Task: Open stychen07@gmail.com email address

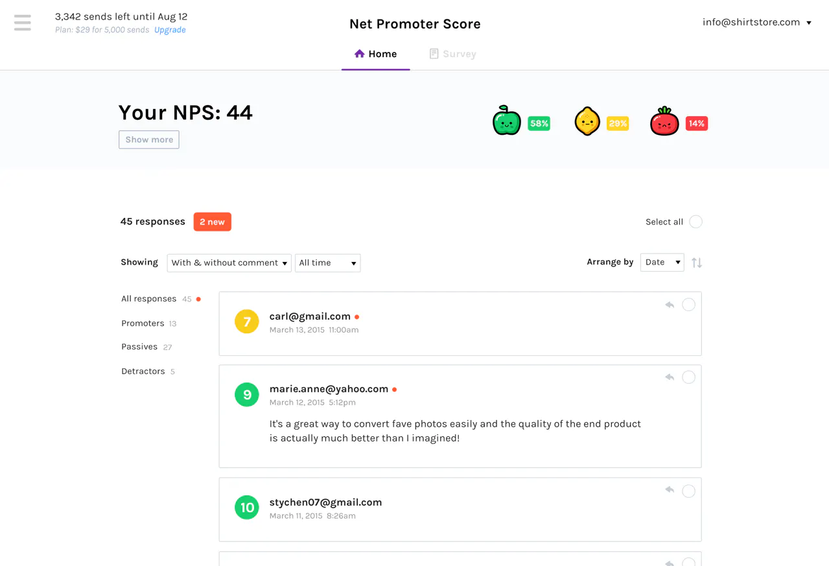Action: [325, 502]
